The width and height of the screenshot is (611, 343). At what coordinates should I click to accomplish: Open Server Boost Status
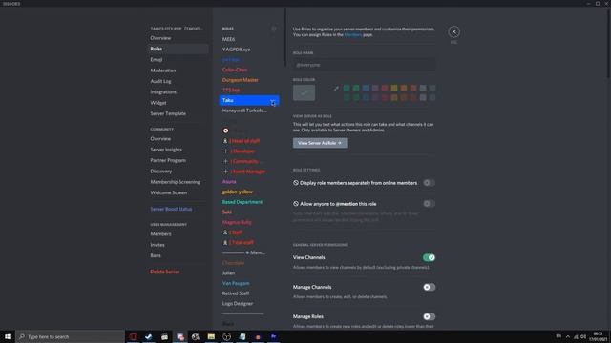click(171, 210)
